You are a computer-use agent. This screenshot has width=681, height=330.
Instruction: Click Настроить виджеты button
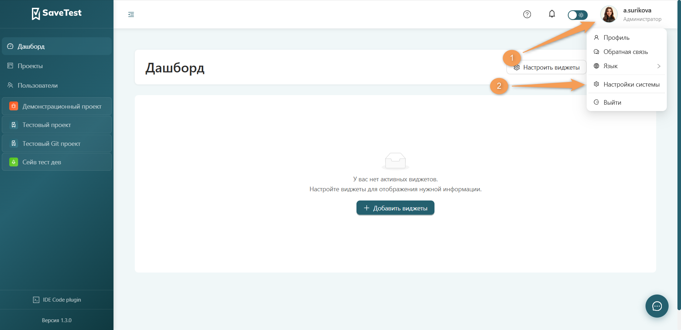[x=547, y=67]
